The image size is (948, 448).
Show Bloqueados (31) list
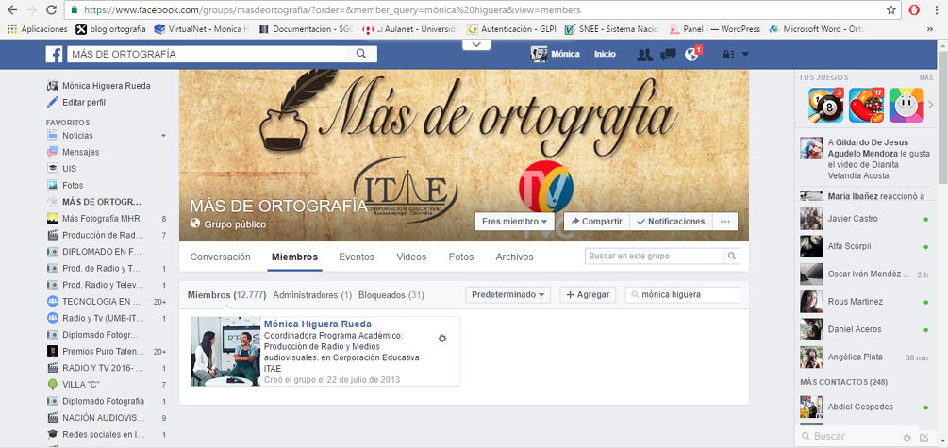coord(391,295)
